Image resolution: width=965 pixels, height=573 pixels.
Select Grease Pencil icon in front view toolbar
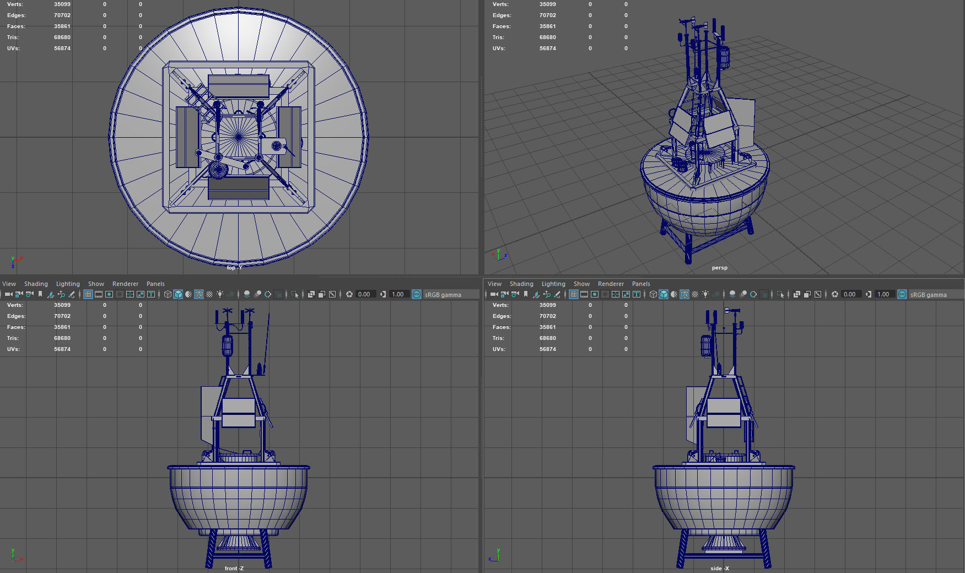click(x=72, y=294)
